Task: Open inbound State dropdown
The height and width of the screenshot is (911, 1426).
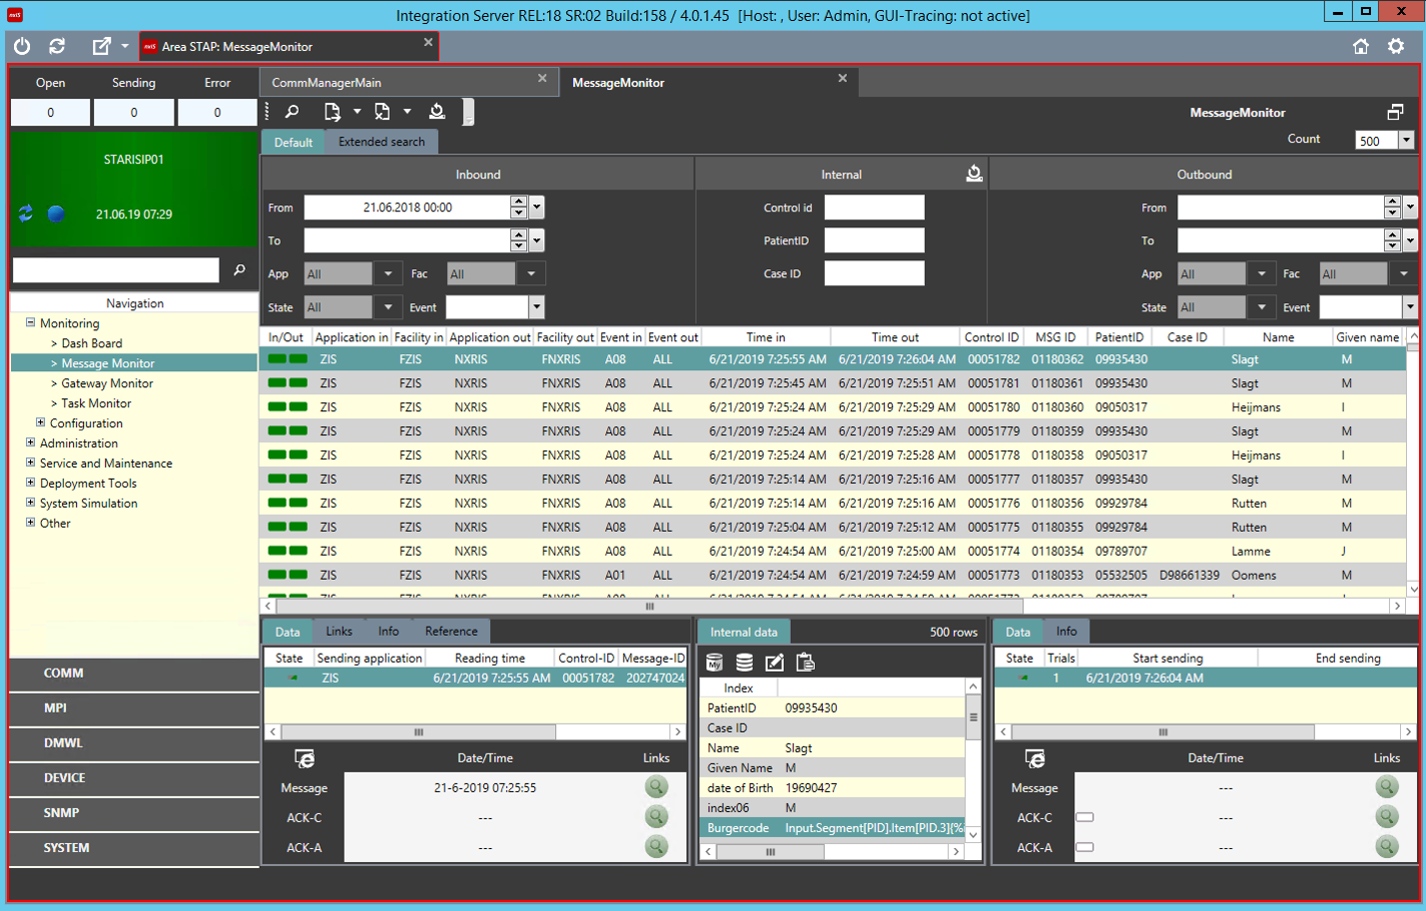Action: [x=388, y=307]
